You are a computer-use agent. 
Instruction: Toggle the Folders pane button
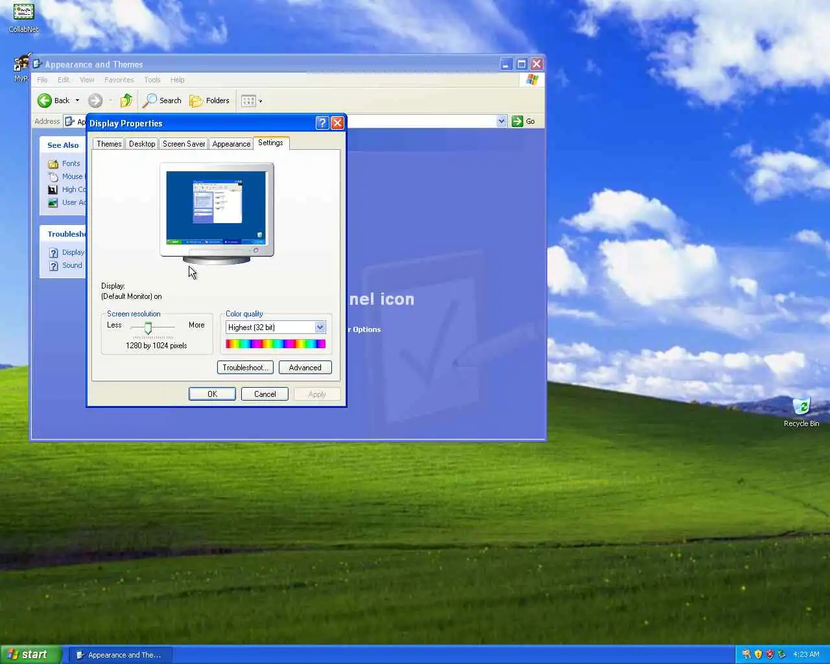click(209, 101)
